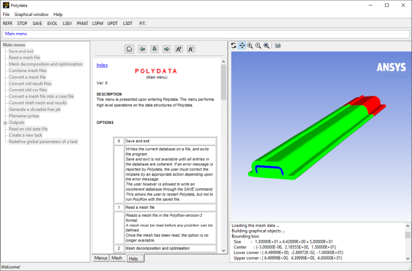The image size is (412, 271).
Task: Switch to the Menus tab
Action: coord(100,258)
